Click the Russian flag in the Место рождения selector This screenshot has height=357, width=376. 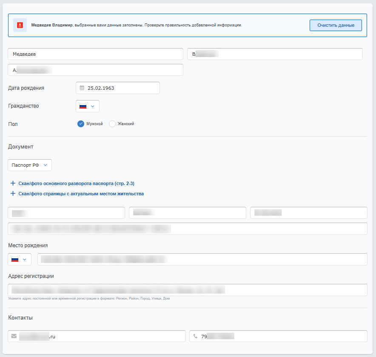pos(15,260)
